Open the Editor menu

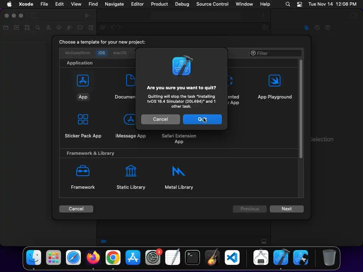(137, 4)
